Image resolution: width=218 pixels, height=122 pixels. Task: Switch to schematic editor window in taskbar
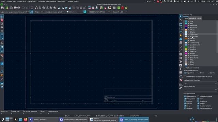click(73, 120)
